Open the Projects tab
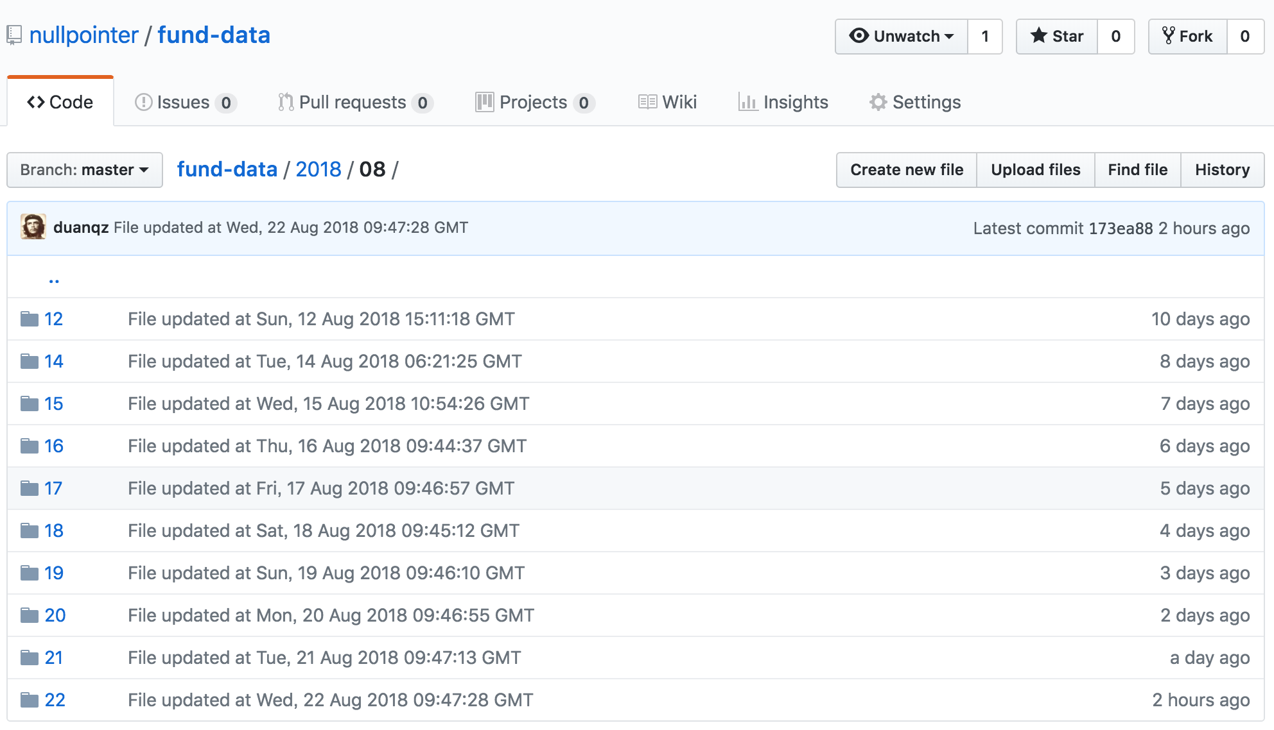 pos(534,103)
